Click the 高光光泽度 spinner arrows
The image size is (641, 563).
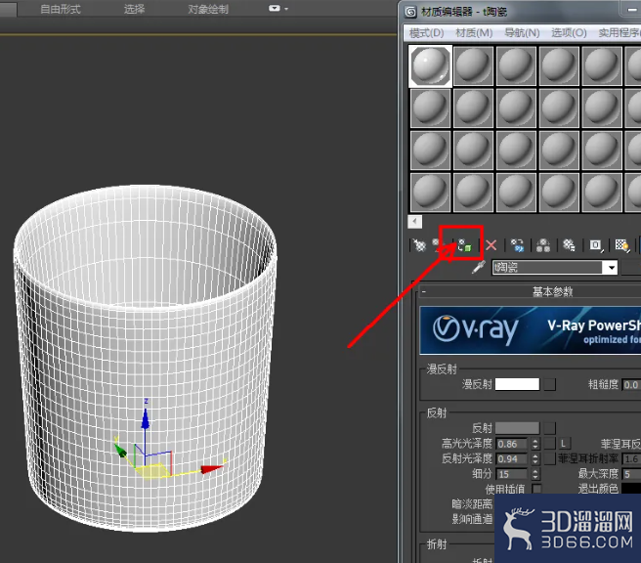(x=535, y=444)
